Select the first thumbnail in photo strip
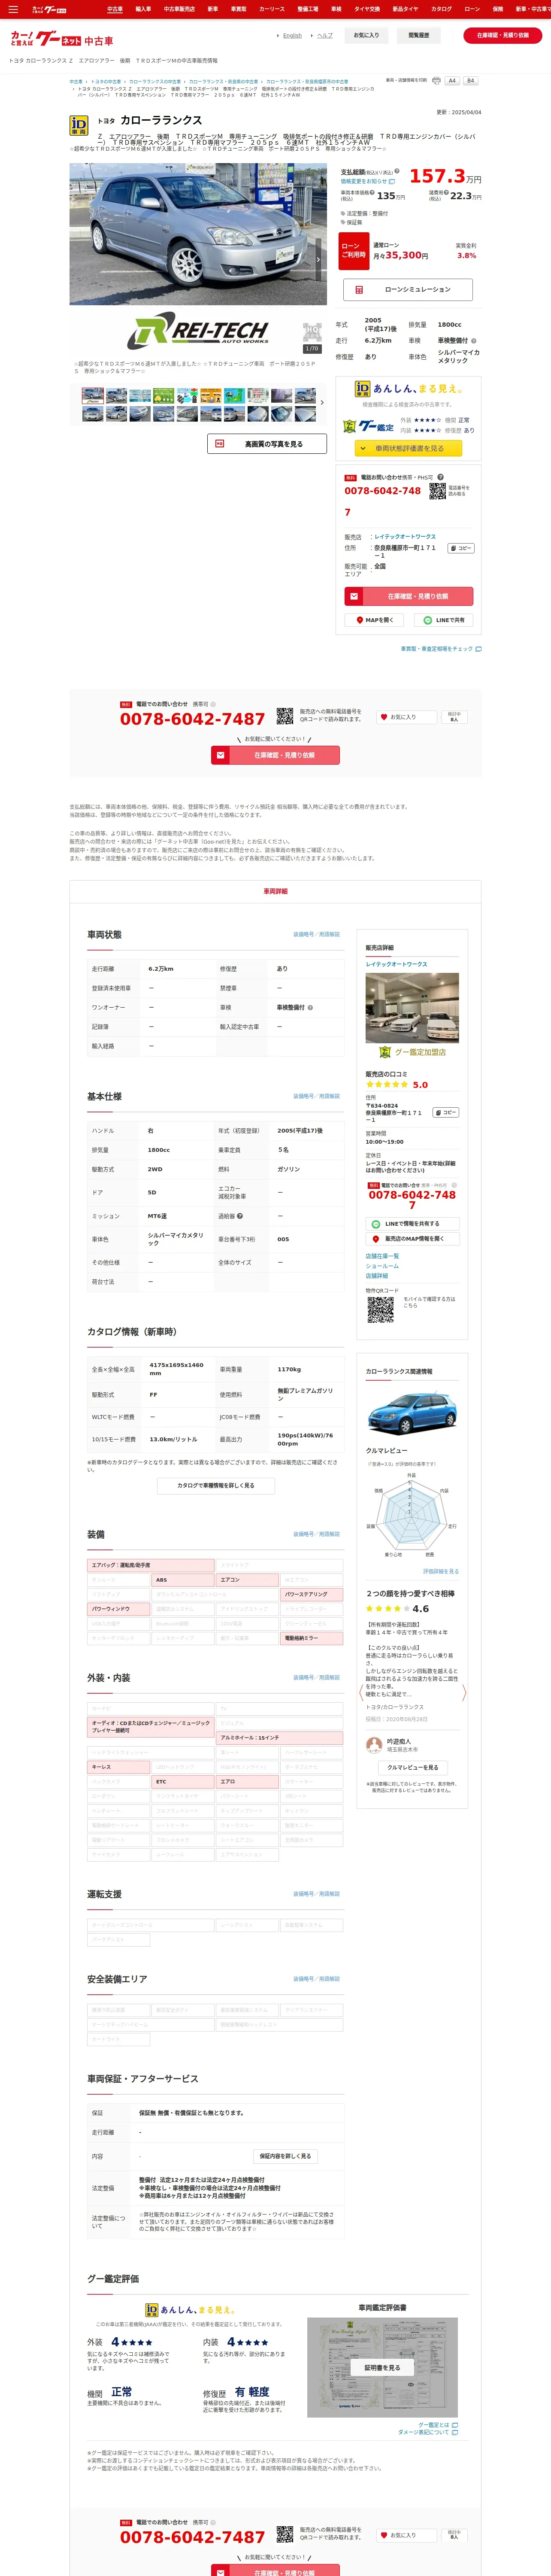Image resolution: width=551 pixels, height=2576 pixels. pos(94,396)
